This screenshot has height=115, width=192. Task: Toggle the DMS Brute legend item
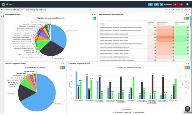128,112
